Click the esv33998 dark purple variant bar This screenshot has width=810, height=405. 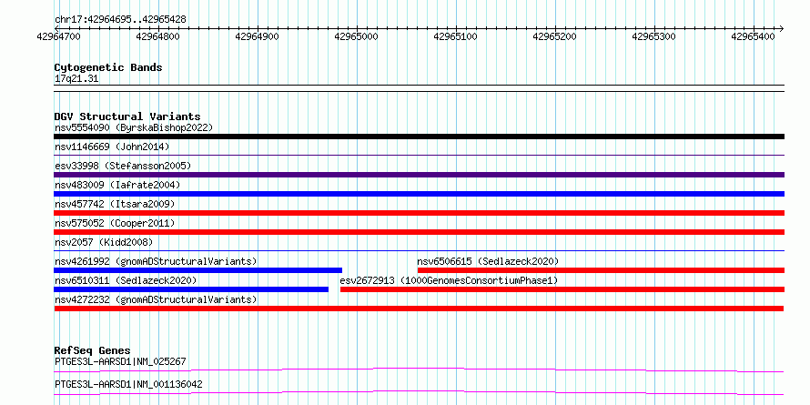click(419, 175)
